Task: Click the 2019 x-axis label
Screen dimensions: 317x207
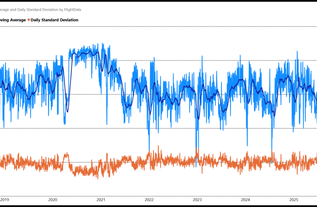Action: 4,200
